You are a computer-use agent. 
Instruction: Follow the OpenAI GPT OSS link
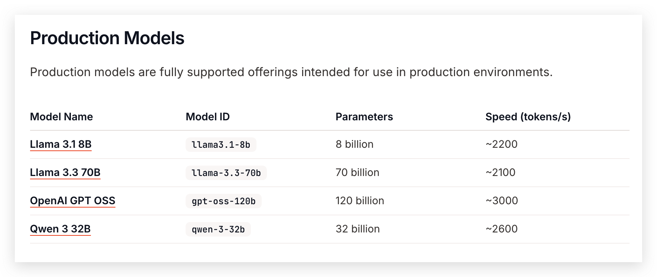click(x=73, y=201)
